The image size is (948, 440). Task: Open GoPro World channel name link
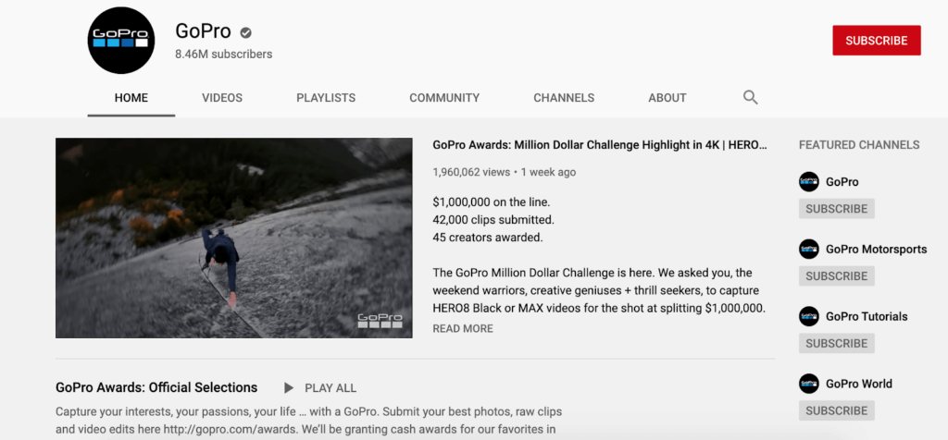tap(858, 384)
